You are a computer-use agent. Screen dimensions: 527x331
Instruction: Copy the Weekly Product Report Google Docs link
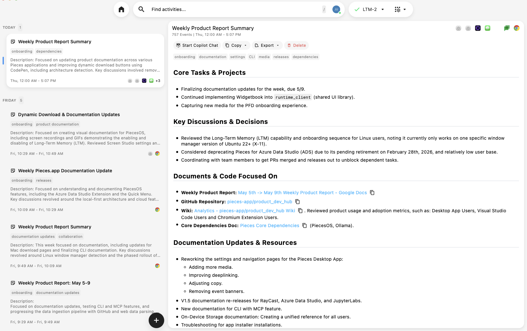[x=372, y=193]
